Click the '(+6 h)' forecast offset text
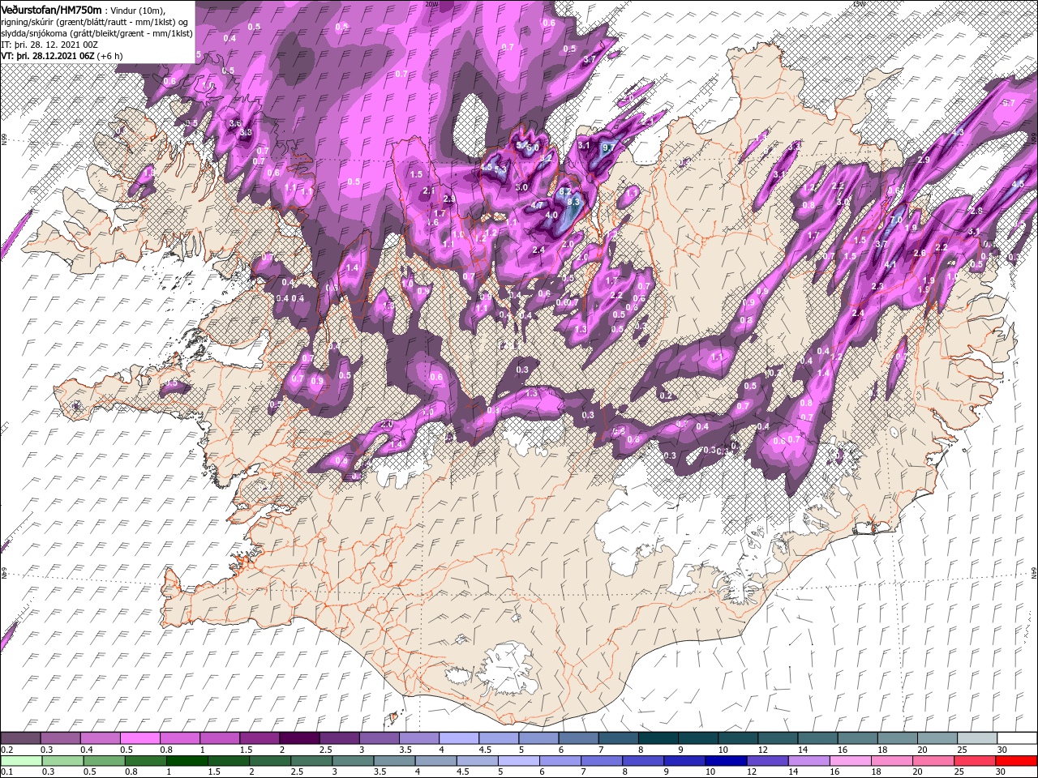Viewport: 1038px width, 778px height. (x=109, y=55)
